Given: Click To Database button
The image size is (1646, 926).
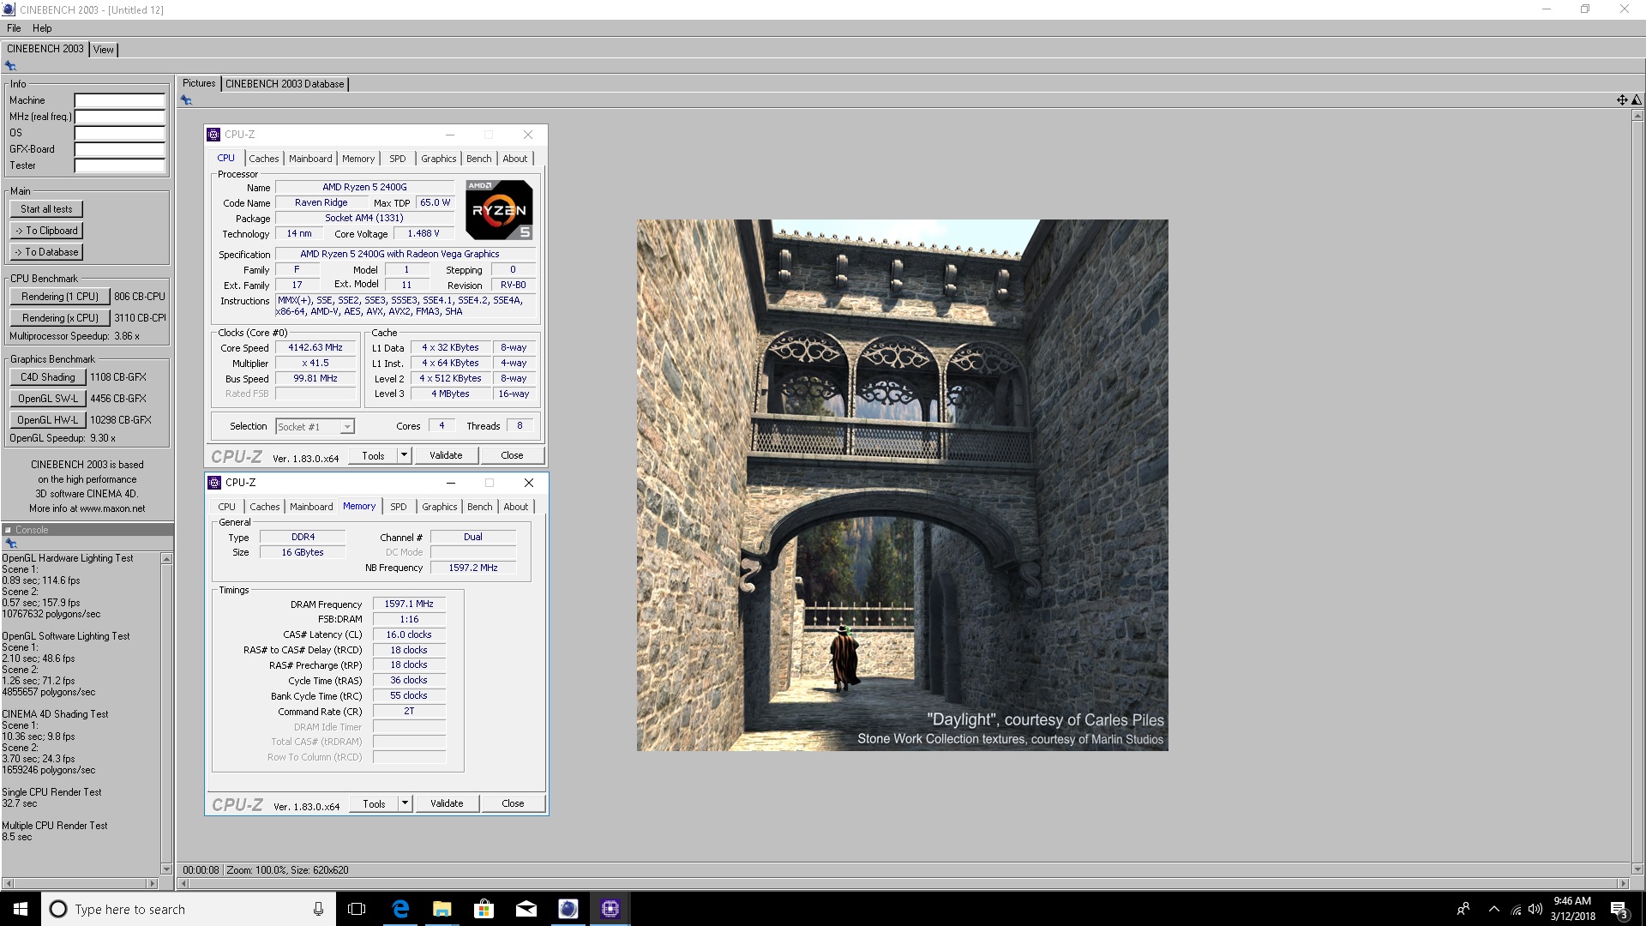Looking at the screenshot, I should [46, 252].
